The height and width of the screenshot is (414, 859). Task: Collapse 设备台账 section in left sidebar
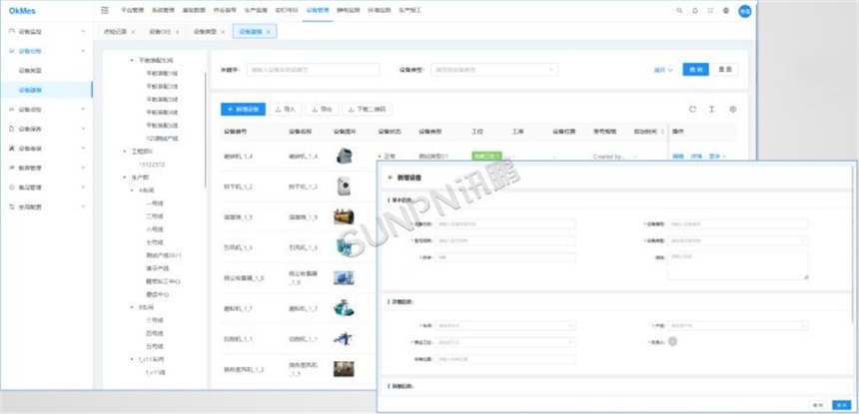coord(47,51)
